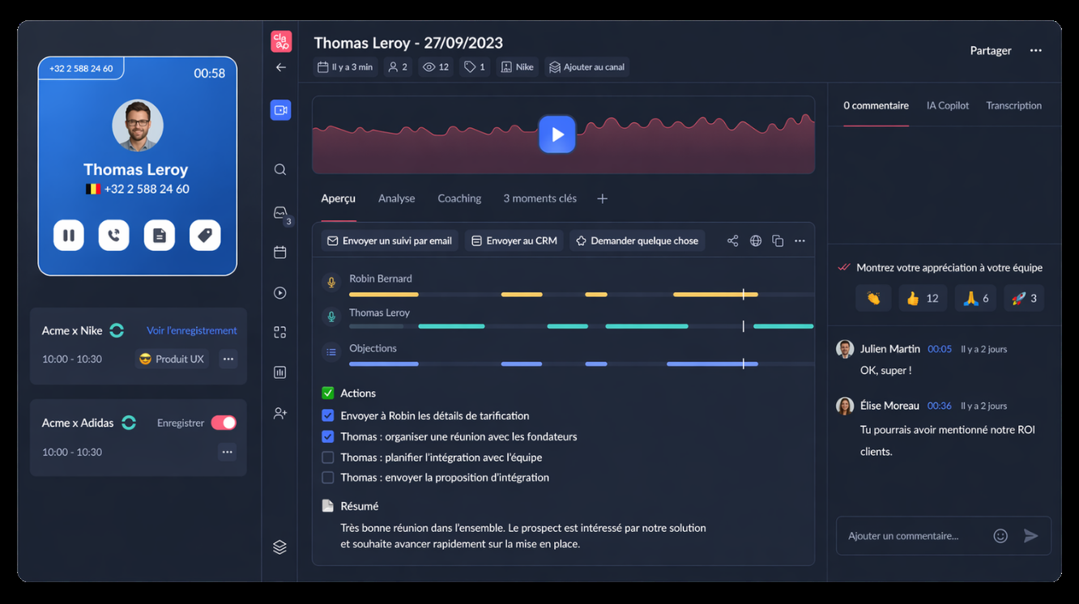Open more options below the CRM buttons
Viewport: 1079px width, 604px height.
coord(800,240)
